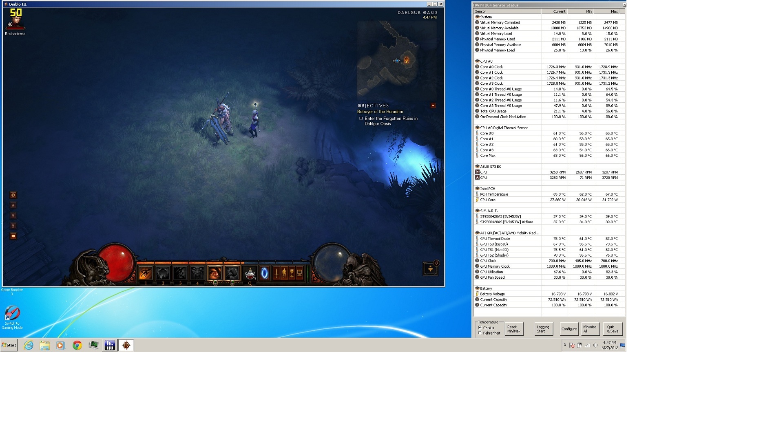Open the volume speaker tray icon

pos(595,345)
